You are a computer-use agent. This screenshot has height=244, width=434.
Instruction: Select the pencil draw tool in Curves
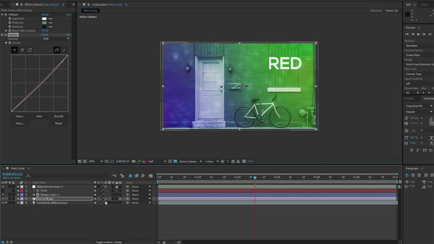(x=64, y=50)
